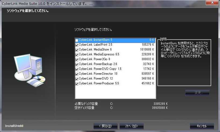Click the 変更 change button
The width and height of the screenshot is (220, 132).
pyautogui.click(x=197, y=93)
